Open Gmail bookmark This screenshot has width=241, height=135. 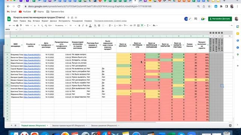tap(12, 12)
